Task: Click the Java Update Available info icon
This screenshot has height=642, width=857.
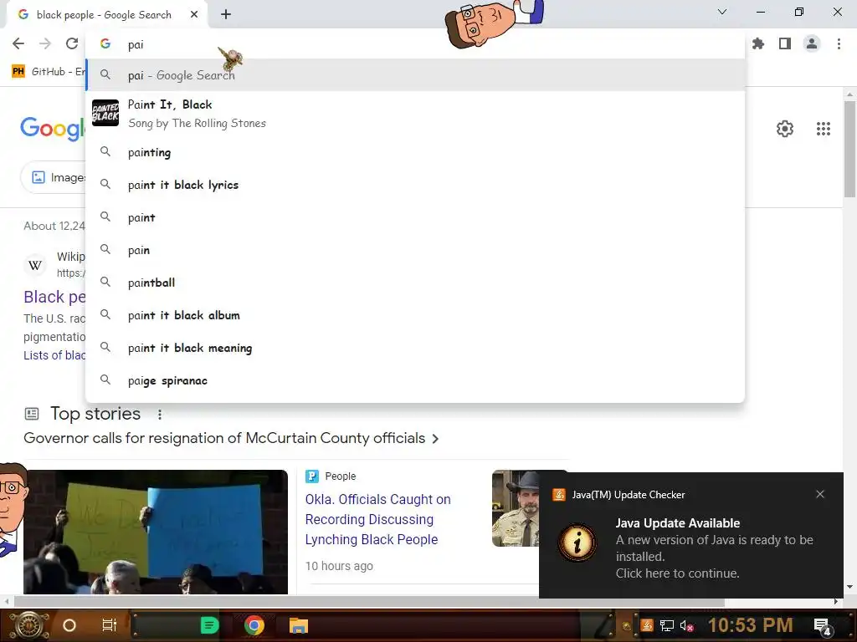Action: pos(577,542)
